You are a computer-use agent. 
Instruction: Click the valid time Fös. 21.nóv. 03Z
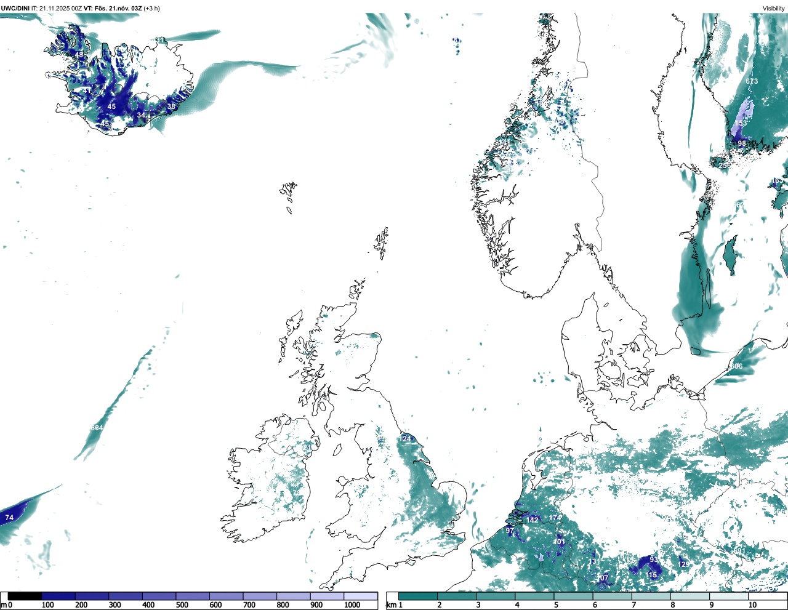click(x=118, y=8)
